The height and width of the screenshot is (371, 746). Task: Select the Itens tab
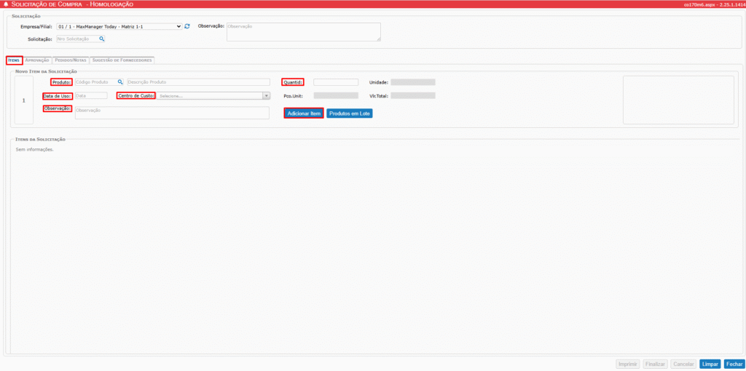click(x=14, y=60)
